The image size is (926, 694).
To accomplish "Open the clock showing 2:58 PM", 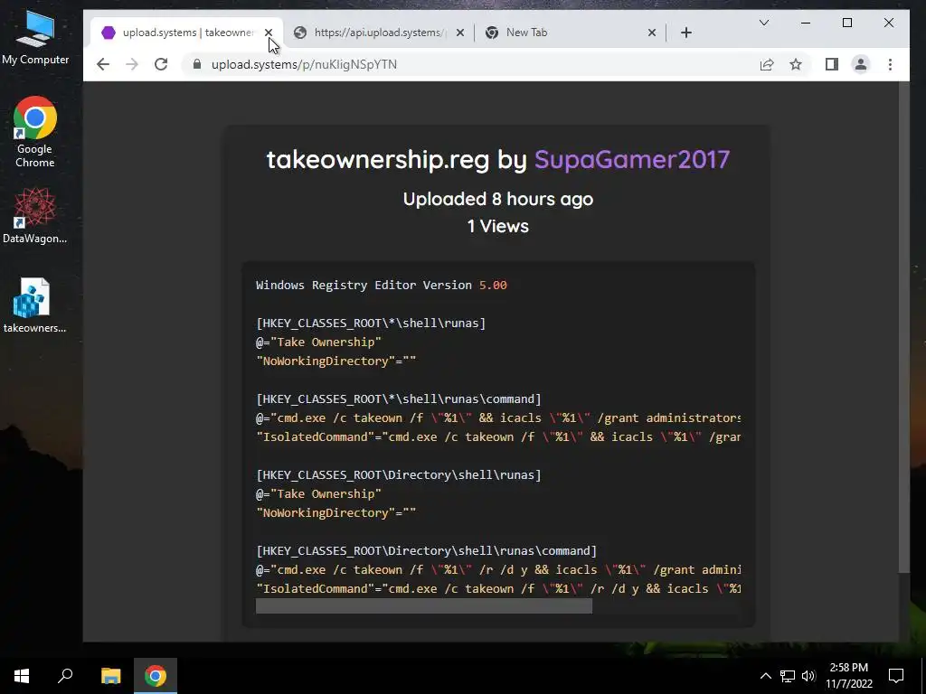I will coord(848,676).
